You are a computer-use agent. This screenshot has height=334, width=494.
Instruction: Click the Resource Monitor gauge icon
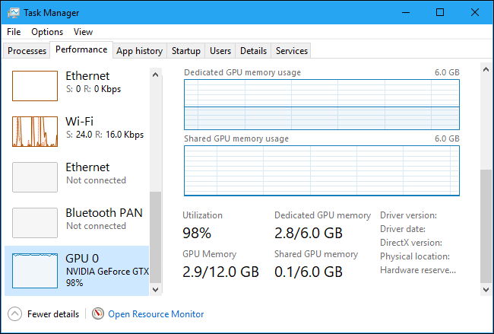[98, 313]
